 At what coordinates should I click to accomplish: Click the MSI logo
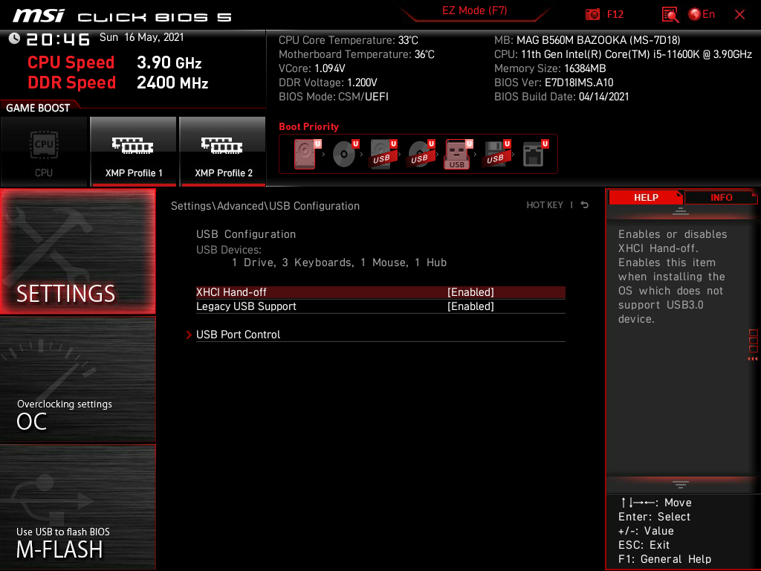[39, 16]
